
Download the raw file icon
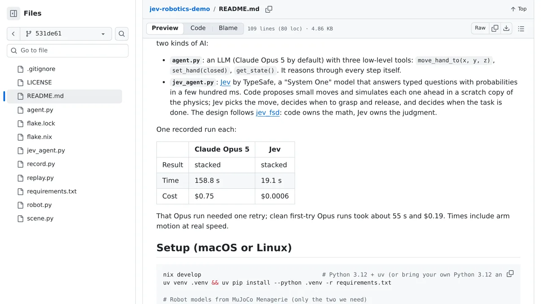(506, 28)
